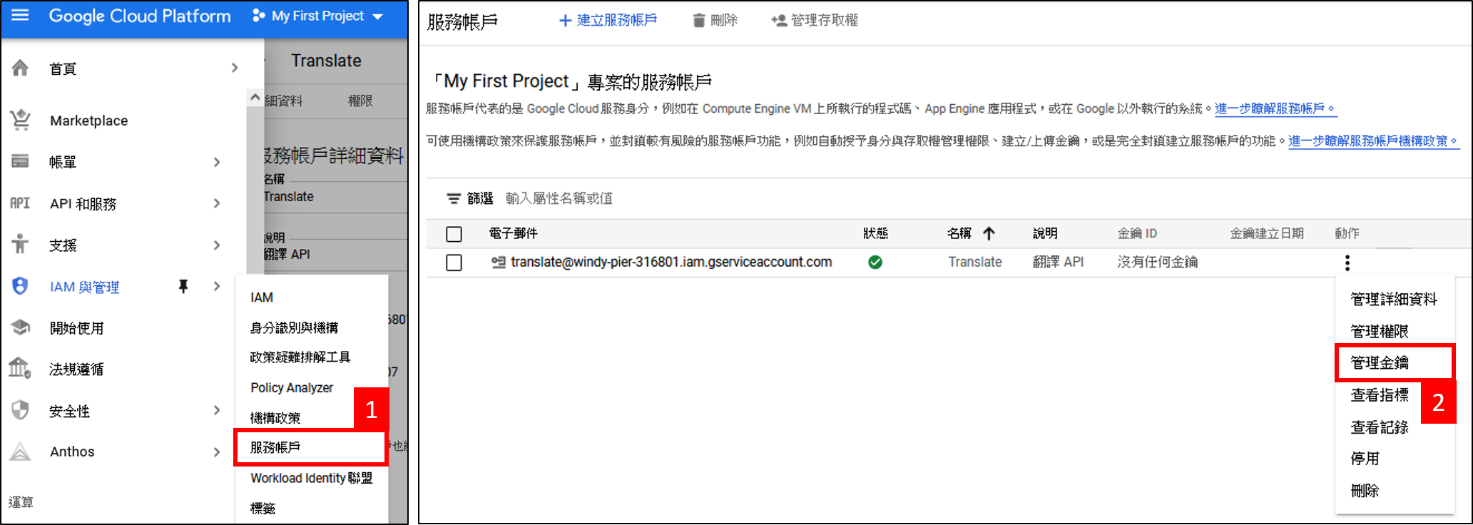1473x525 pixels.
Task: Click the service account icon beside the email
Action: point(498,262)
